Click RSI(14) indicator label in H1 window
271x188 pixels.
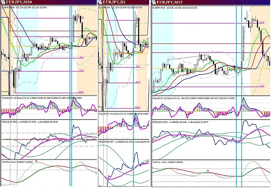[103, 142]
